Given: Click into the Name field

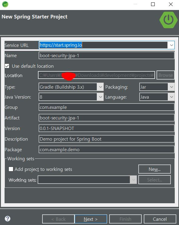Looking at the screenshot, I should (x=106, y=56).
